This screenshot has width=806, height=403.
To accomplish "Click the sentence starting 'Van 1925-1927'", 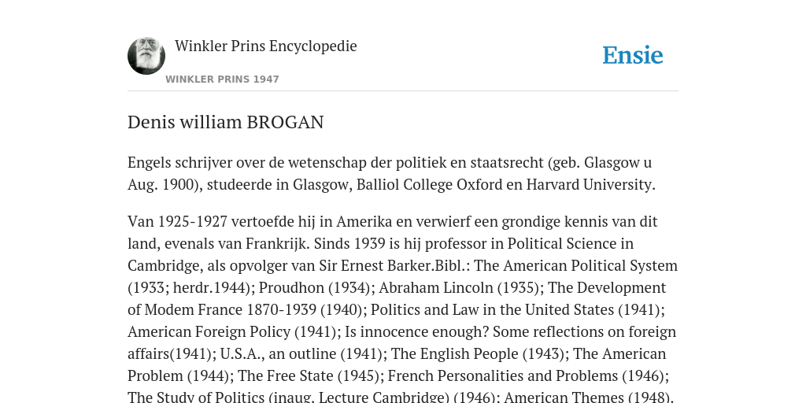I will [x=393, y=232].
